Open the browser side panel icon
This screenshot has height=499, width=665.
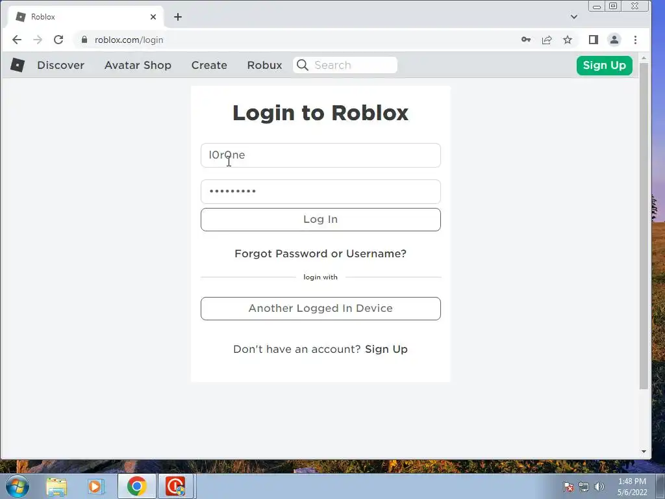(x=594, y=40)
